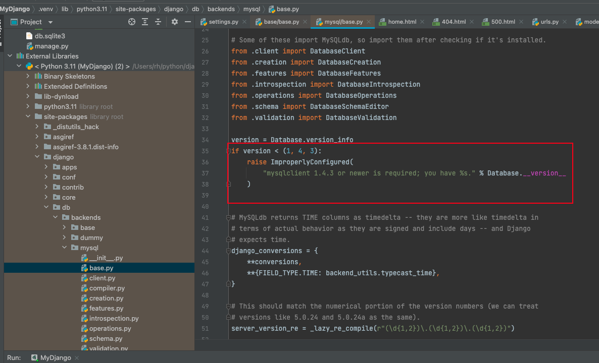Select compiler.py in the project tree
The width and height of the screenshot is (599, 363).
point(107,288)
